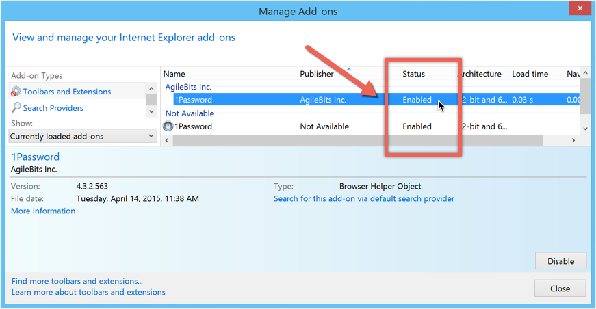Sort list by Status column header

click(x=413, y=74)
